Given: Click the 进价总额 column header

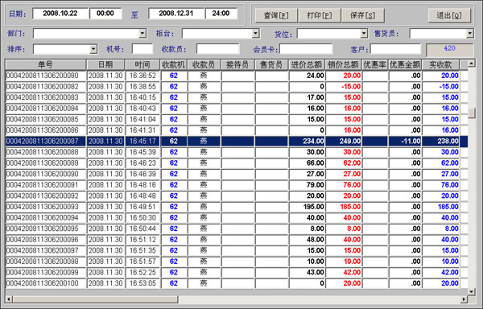Looking at the screenshot, I should click(307, 64).
